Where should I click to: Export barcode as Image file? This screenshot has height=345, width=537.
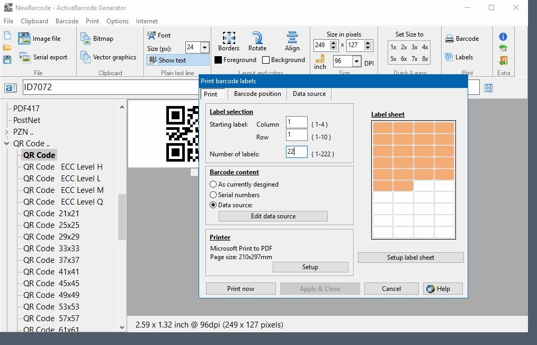tap(39, 39)
